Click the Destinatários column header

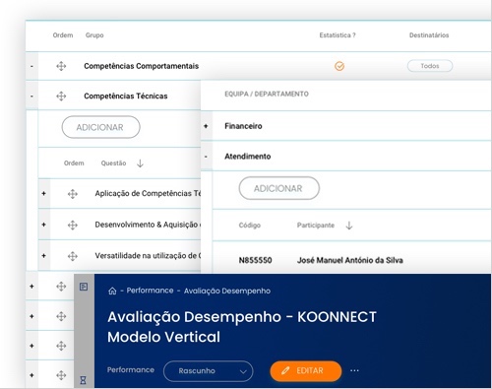[429, 35]
